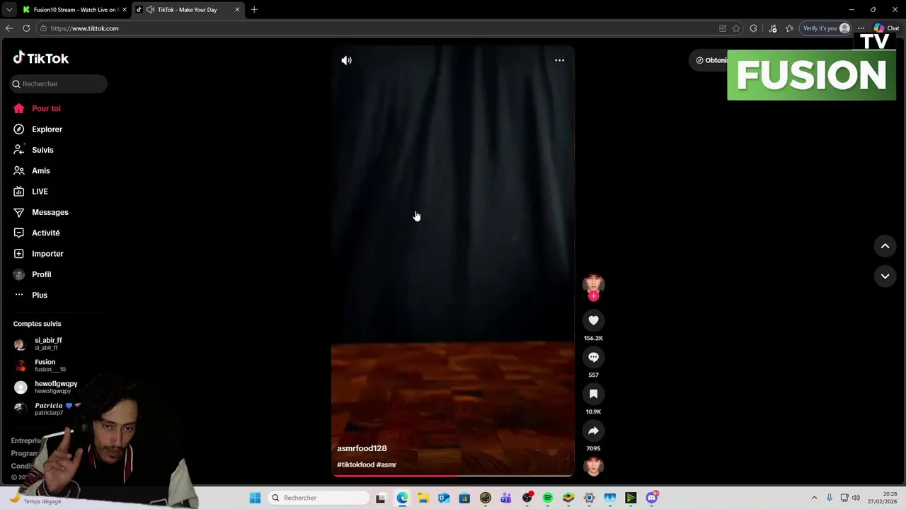Go to previous video with the up chevron

(x=885, y=246)
